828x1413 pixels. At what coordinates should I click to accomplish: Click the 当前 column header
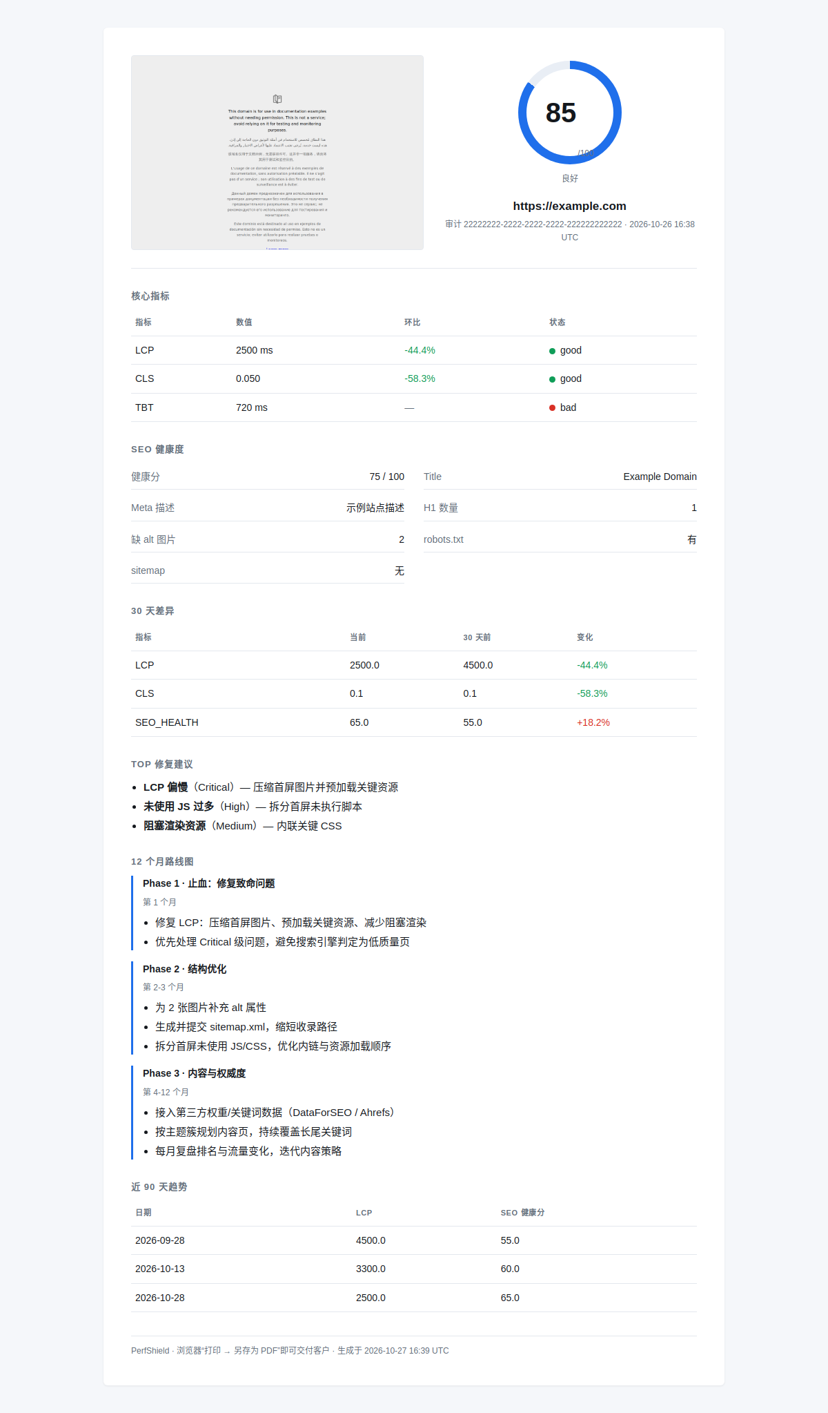tap(358, 637)
